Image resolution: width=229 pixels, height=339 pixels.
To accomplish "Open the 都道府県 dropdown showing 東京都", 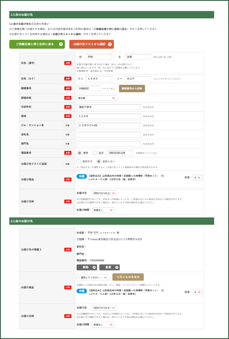I will tap(97, 98).
